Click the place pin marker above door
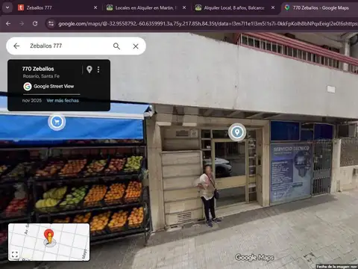Viewport: 358px width, 269px height. point(237,132)
